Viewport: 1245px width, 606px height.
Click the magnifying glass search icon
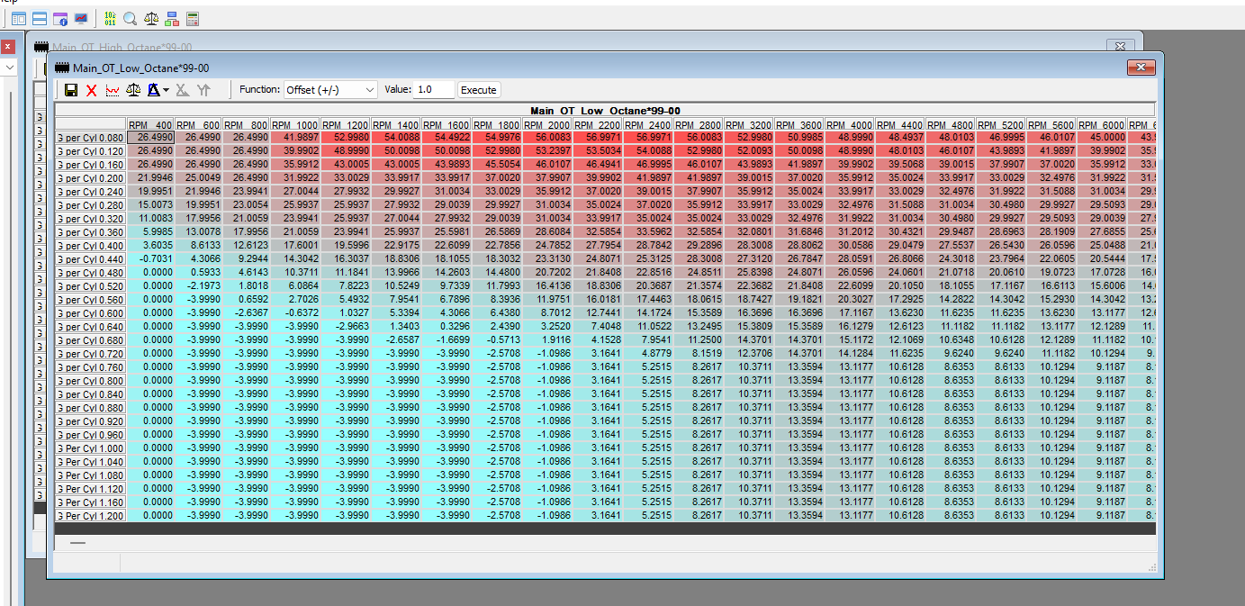coord(131,18)
